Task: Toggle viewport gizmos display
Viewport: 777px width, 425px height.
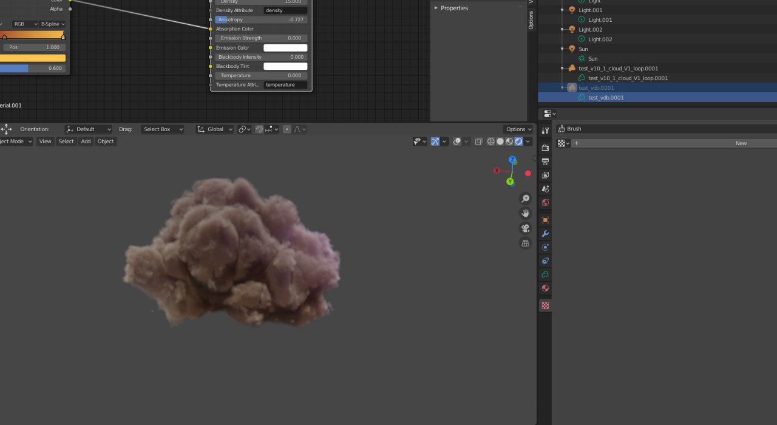Action: coord(435,141)
